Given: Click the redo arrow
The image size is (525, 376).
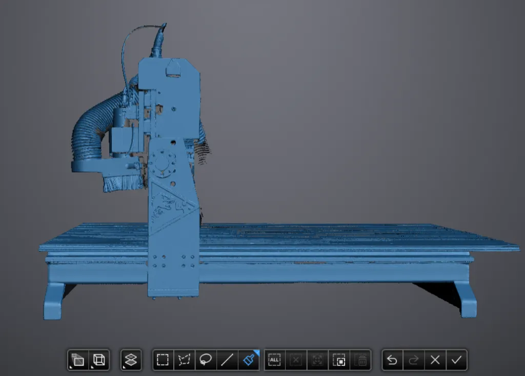Looking at the screenshot, I should point(414,360).
